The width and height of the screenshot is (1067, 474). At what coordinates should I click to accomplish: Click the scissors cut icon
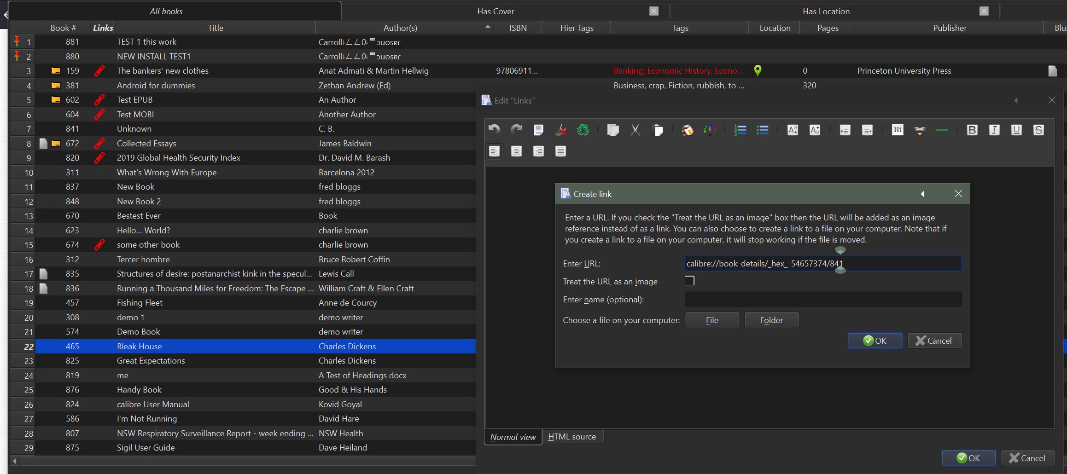click(x=635, y=130)
